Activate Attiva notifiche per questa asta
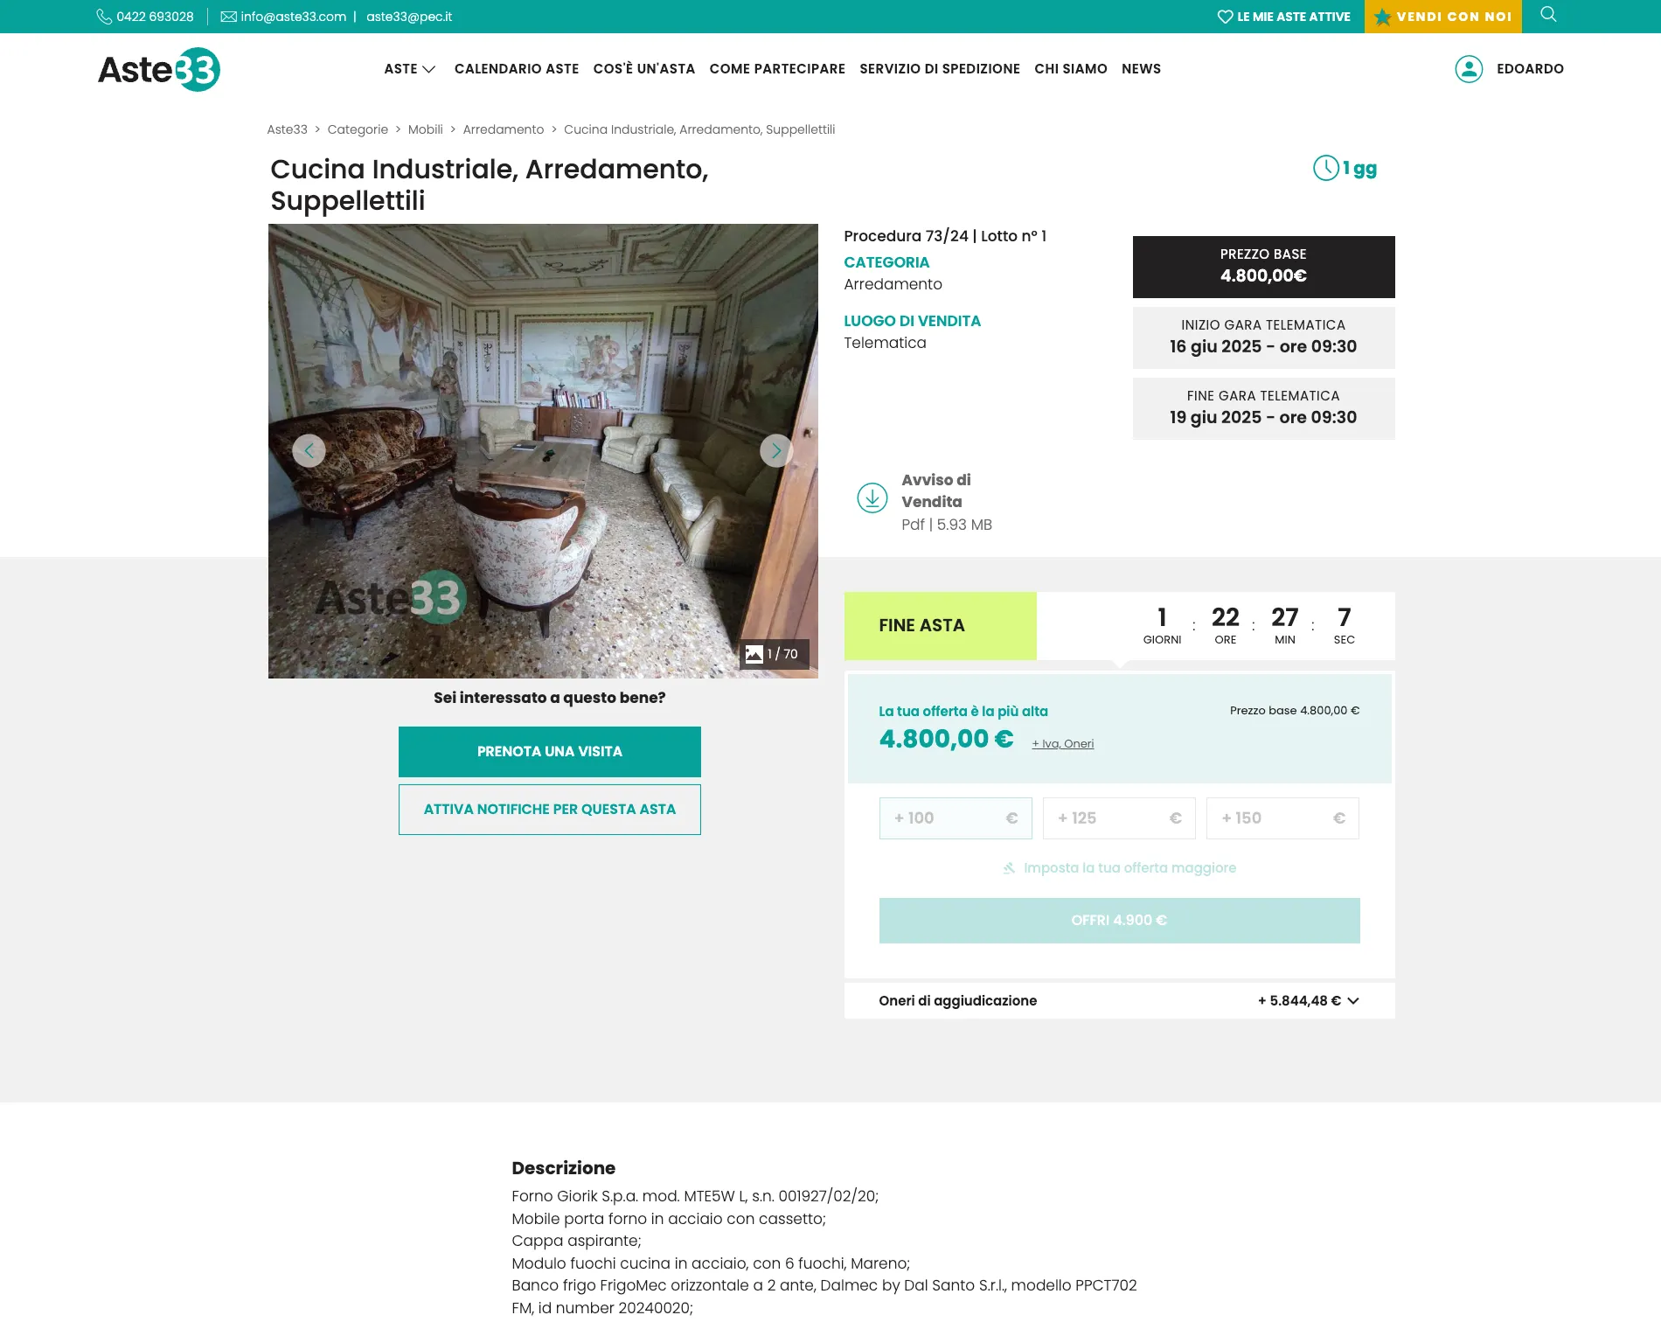1661x1322 pixels. (x=550, y=810)
